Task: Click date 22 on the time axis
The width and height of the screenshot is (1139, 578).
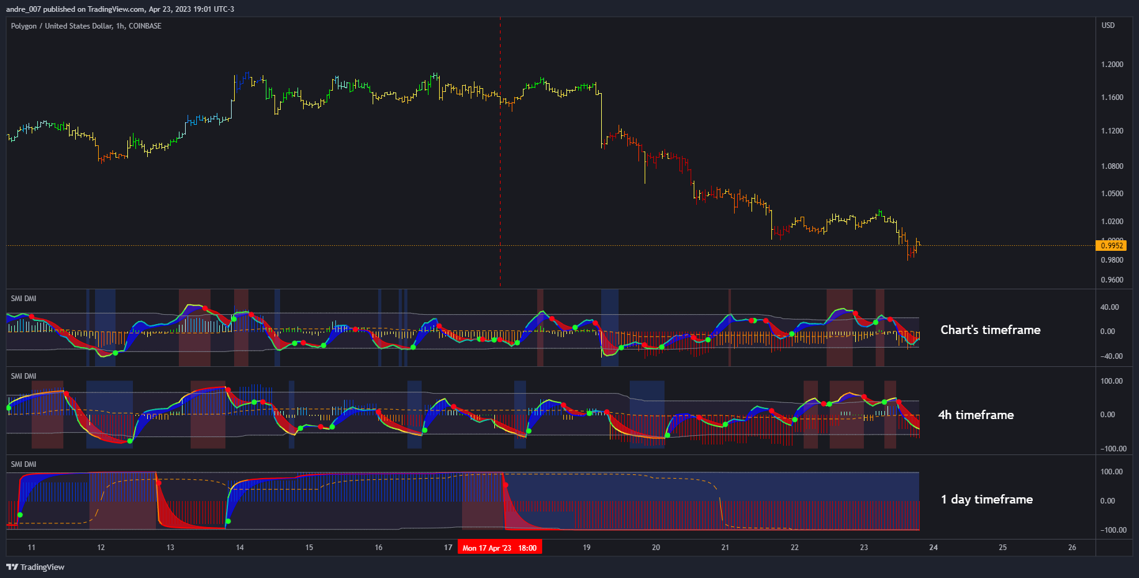Action: 795,548
